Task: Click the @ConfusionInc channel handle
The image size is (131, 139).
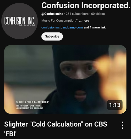Action: coord(52,14)
